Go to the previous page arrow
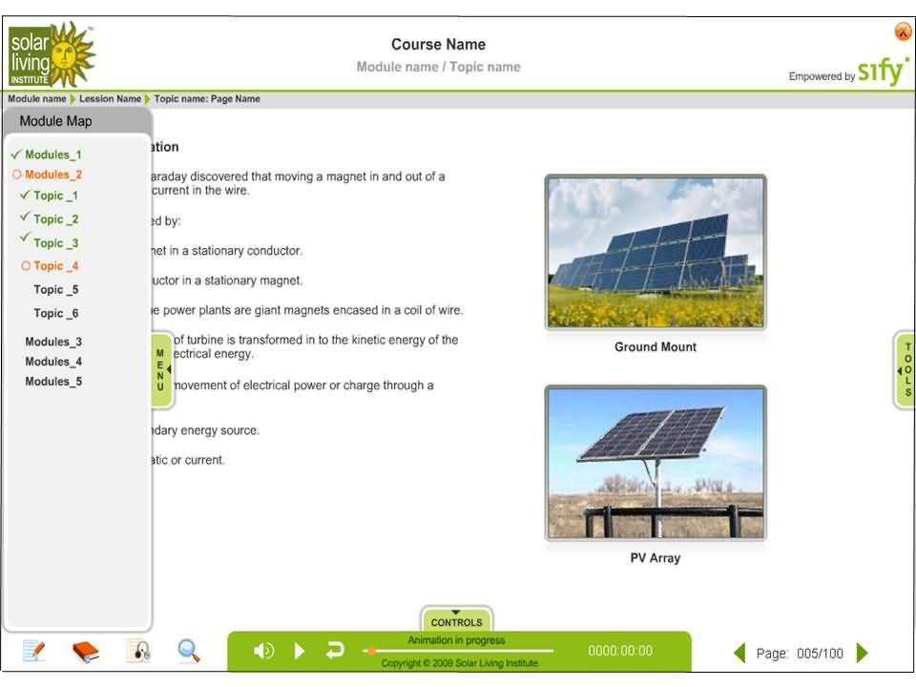Viewport: 916px width, 687px height. point(739,653)
